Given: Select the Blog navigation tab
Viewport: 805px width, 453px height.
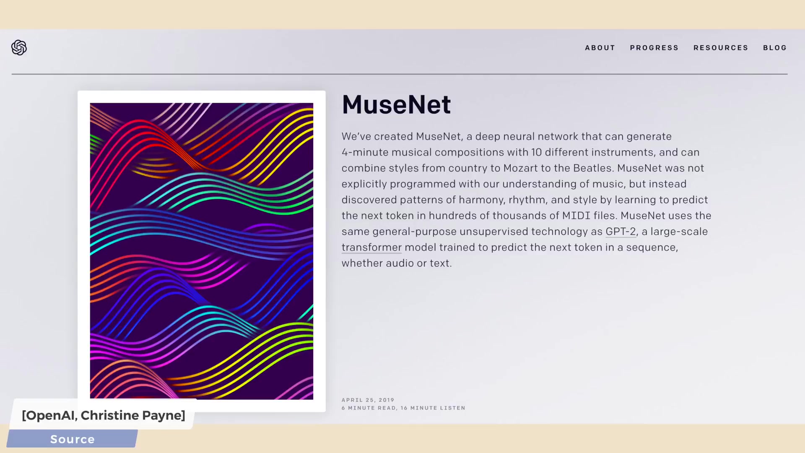Looking at the screenshot, I should (775, 47).
